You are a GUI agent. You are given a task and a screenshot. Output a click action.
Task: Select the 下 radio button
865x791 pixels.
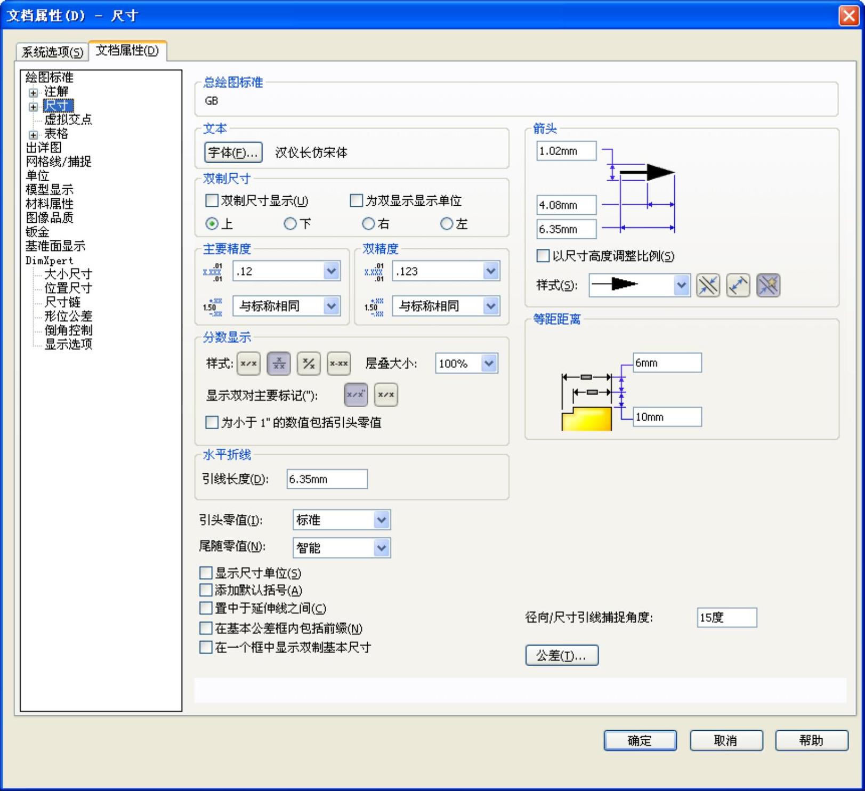click(290, 224)
